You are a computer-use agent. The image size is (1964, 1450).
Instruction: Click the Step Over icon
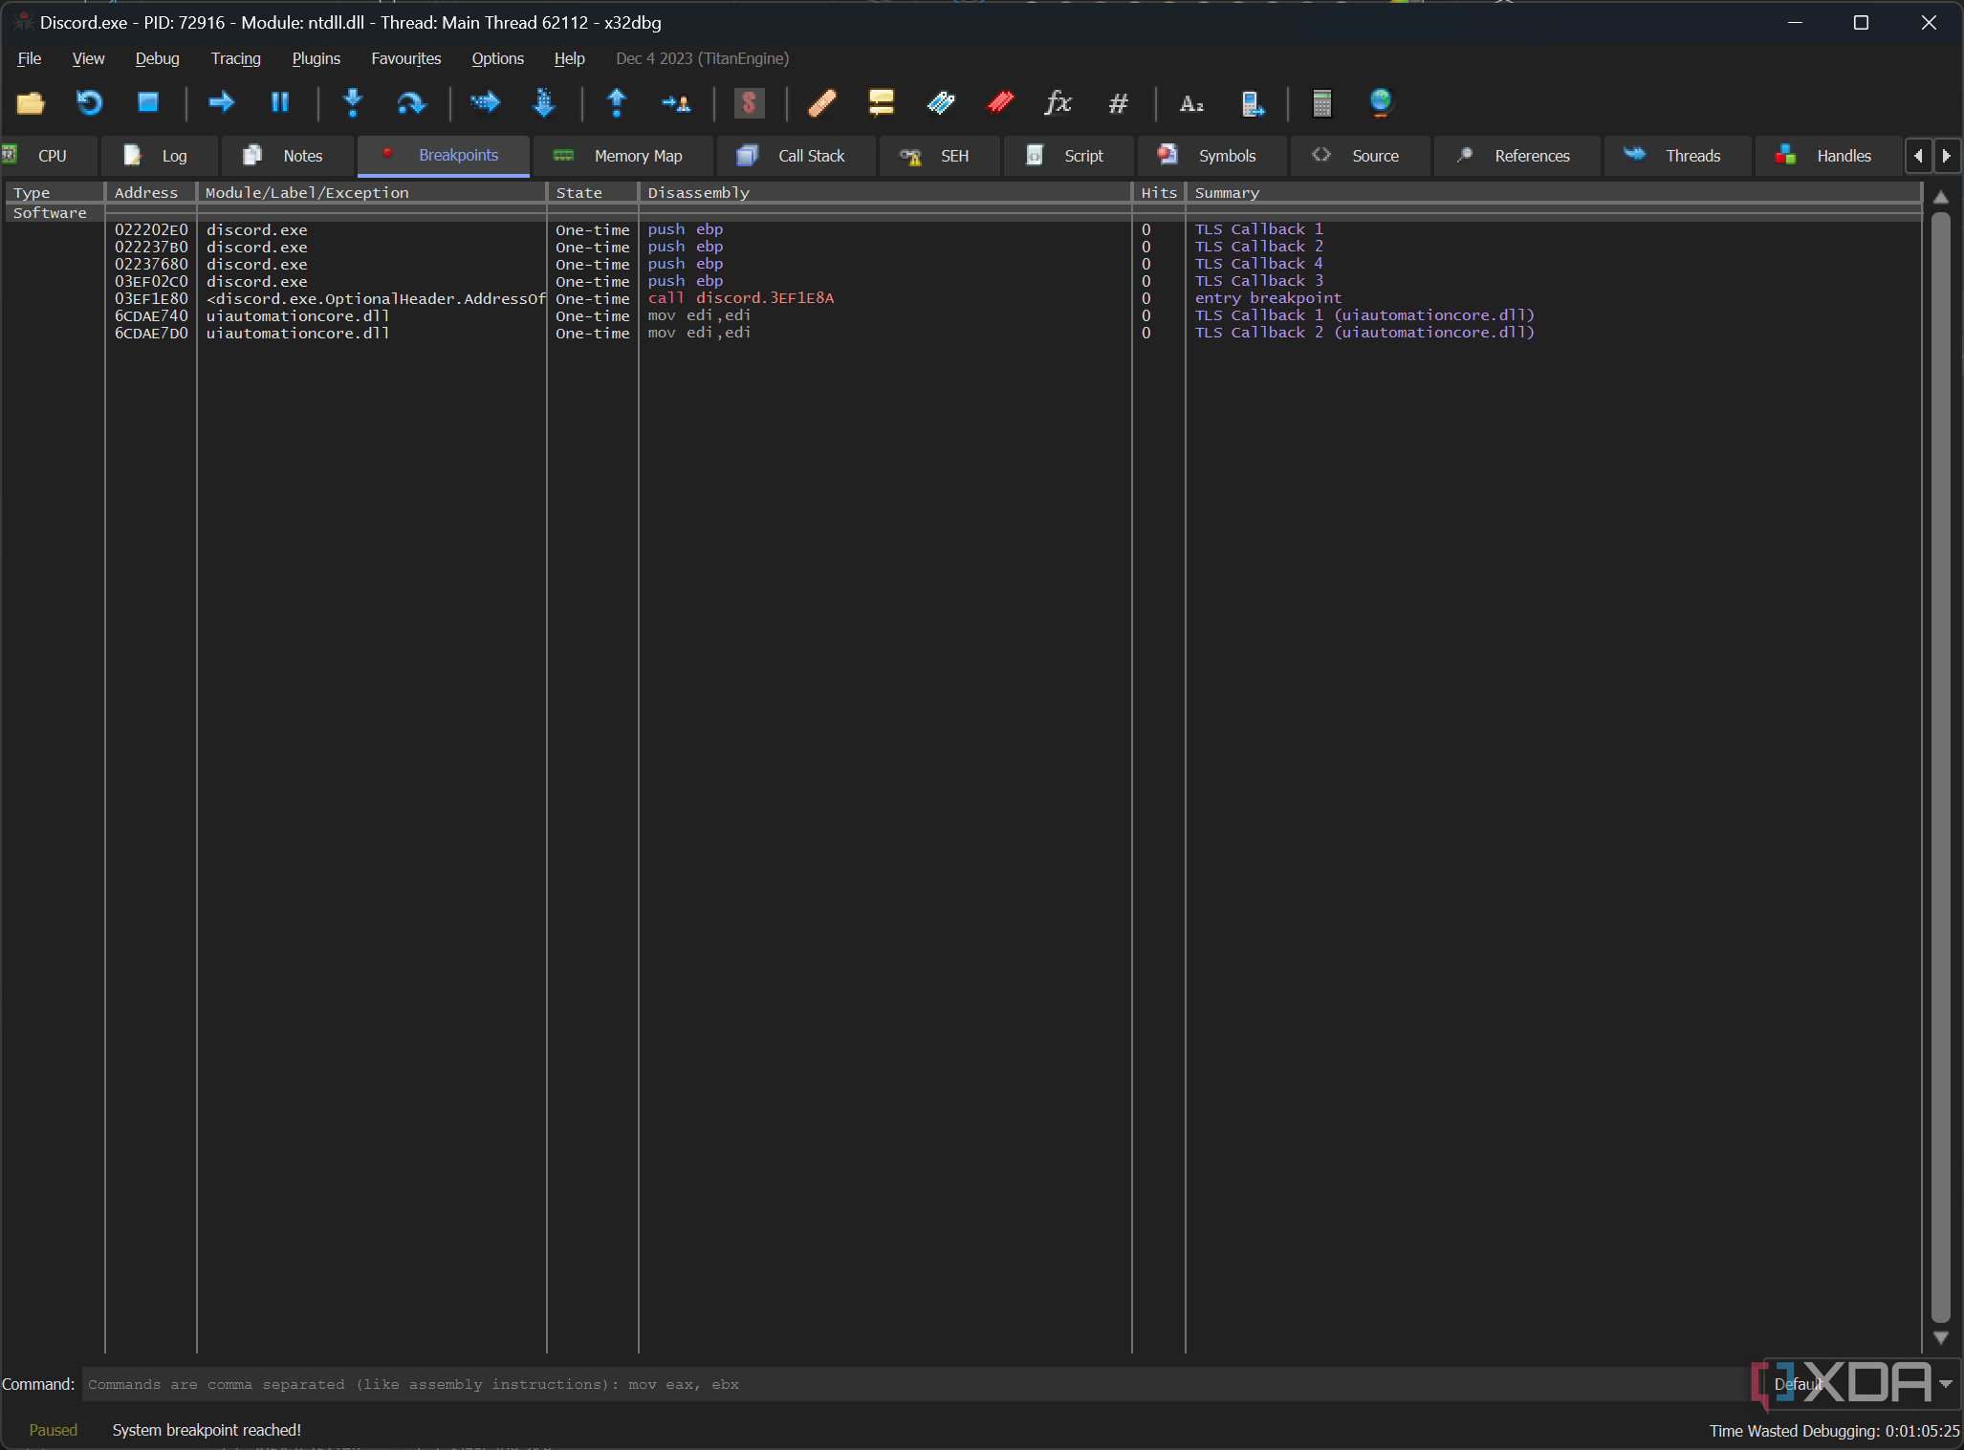pos(411,102)
